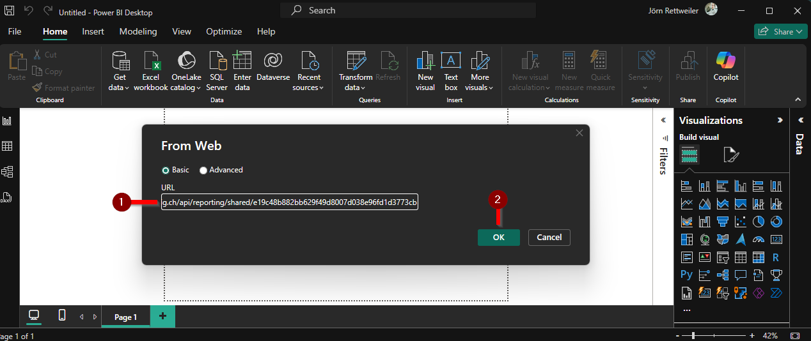Expand the More visuals dropdown
811x341 pixels.
coord(480,71)
